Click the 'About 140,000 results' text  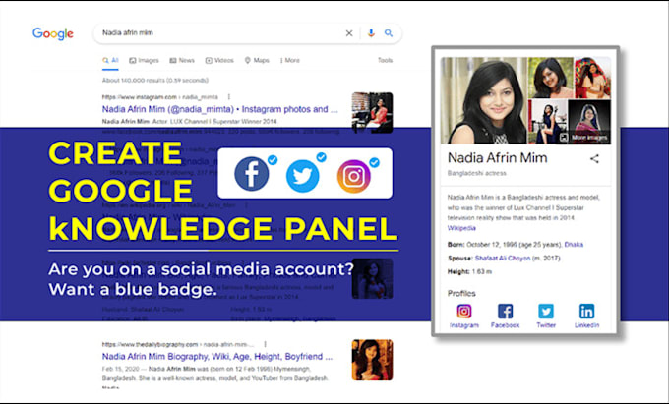155,81
